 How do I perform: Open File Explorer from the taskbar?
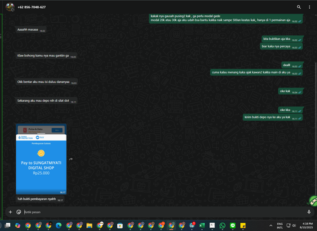pyautogui.click(x=89, y=225)
